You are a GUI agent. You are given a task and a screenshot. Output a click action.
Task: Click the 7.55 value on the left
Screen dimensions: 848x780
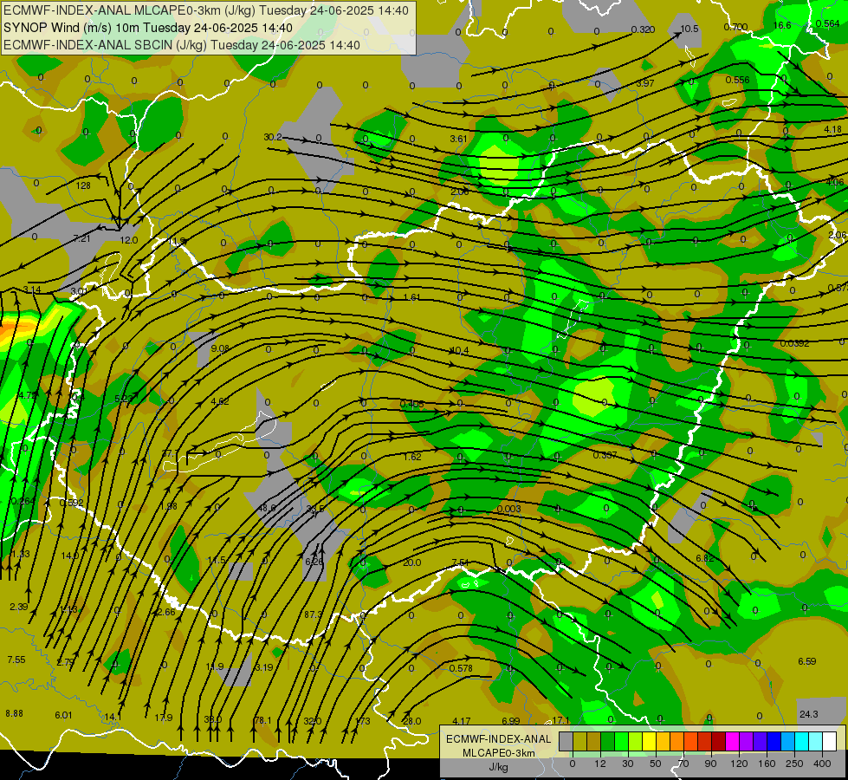[x=16, y=660]
